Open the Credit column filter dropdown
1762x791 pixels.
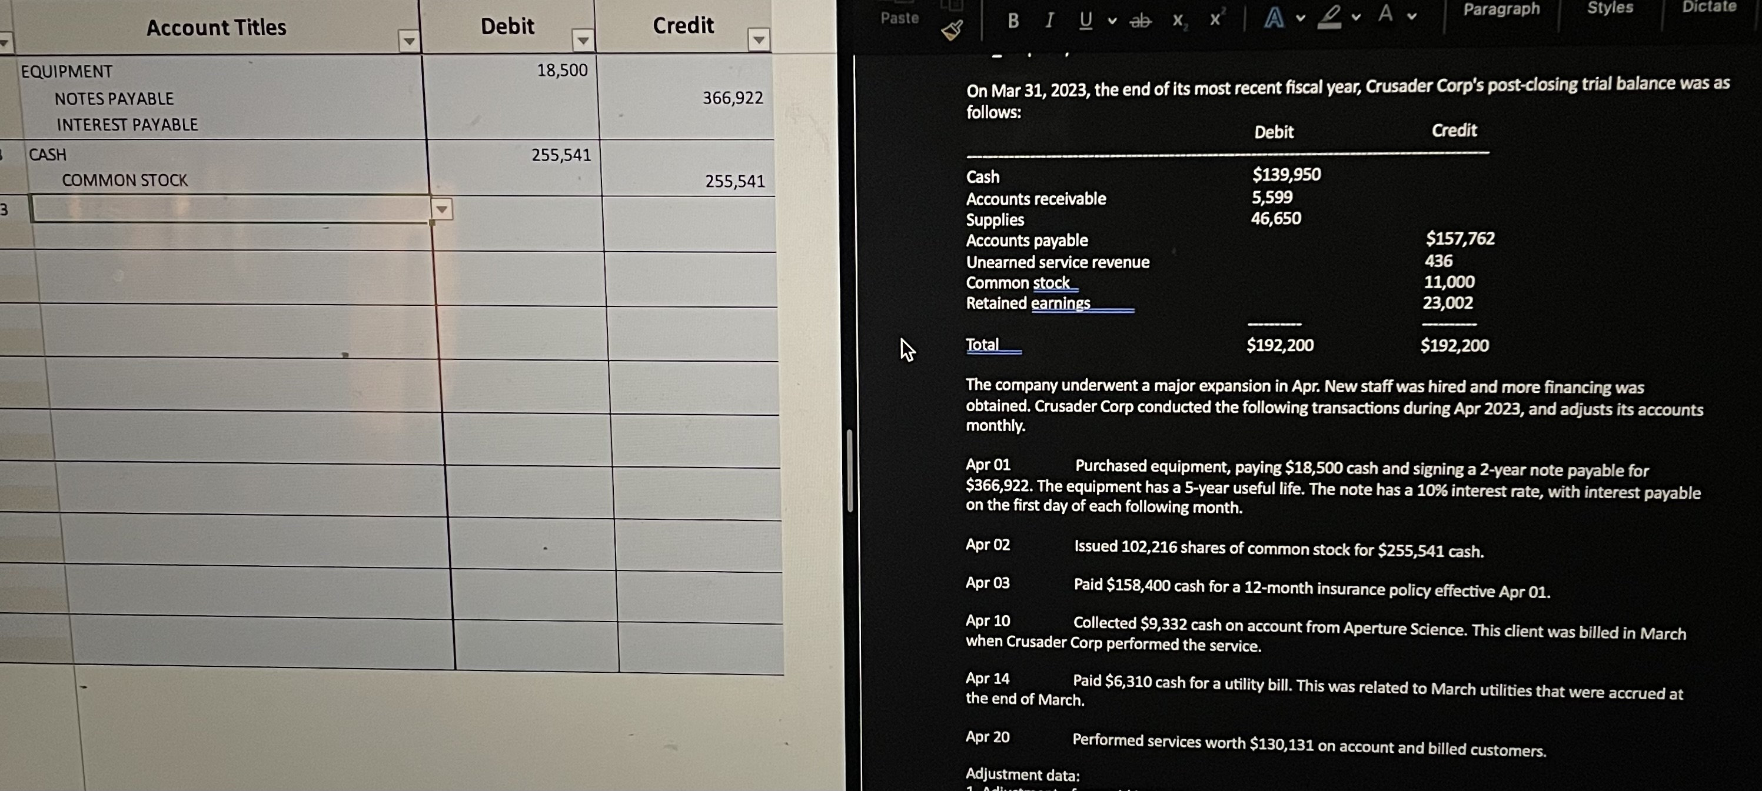[758, 41]
